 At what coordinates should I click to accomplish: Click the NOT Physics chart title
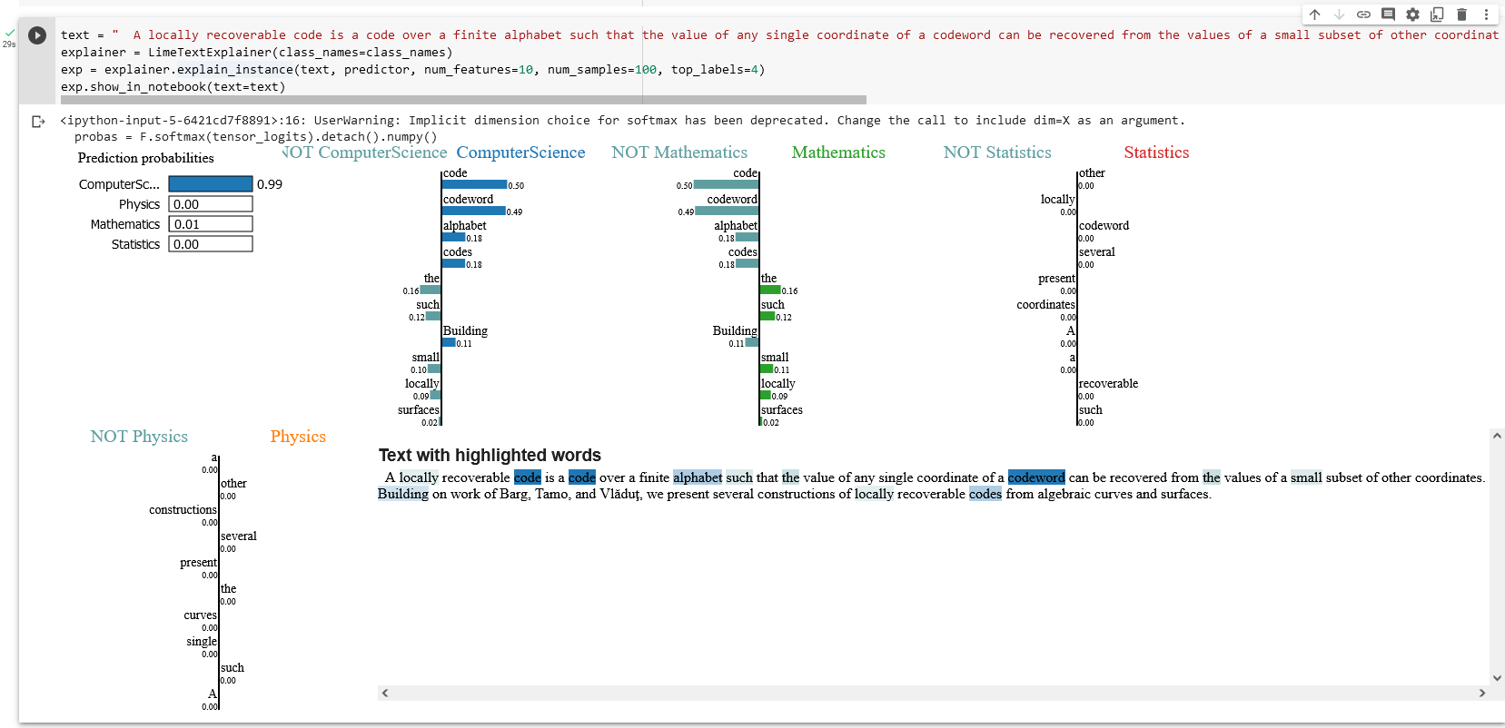pyautogui.click(x=139, y=437)
